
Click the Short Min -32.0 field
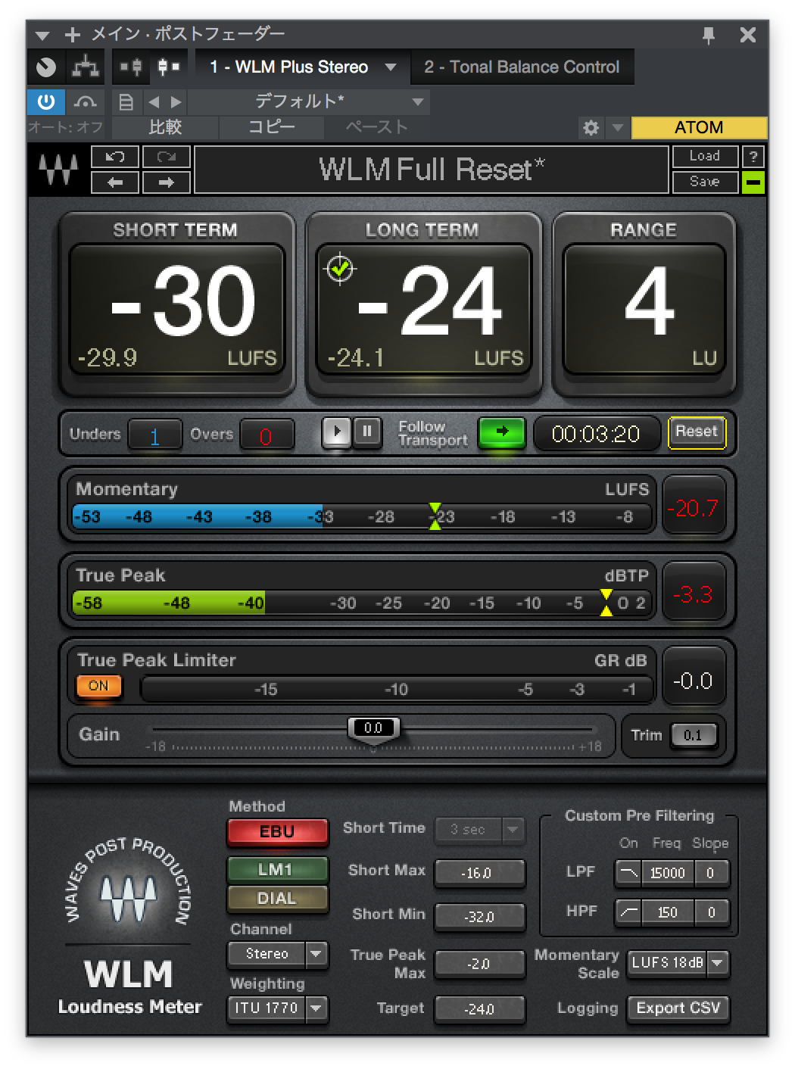[x=479, y=917]
